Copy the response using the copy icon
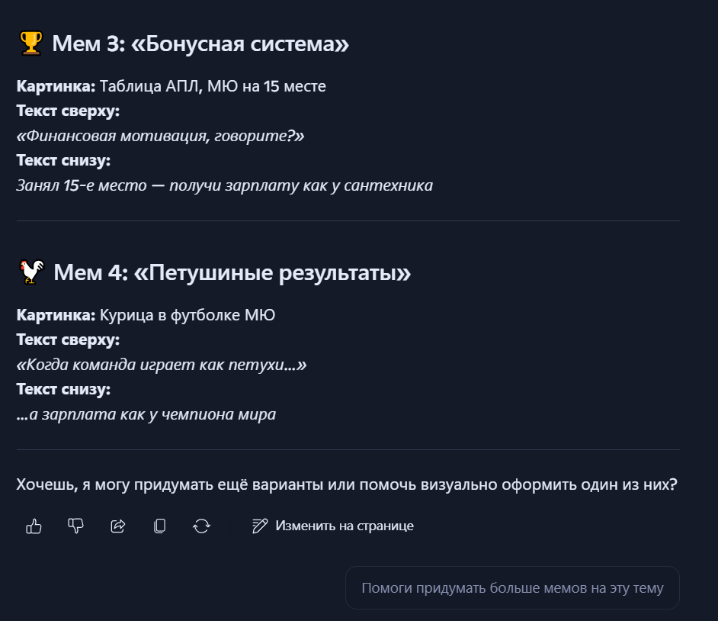The width and height of the screenshot is (718, 621). pos(160,526)
